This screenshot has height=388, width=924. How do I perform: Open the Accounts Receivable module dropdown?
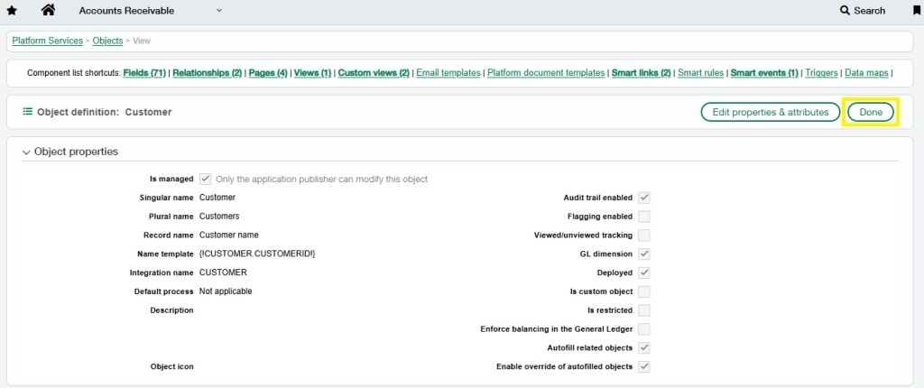219,11
